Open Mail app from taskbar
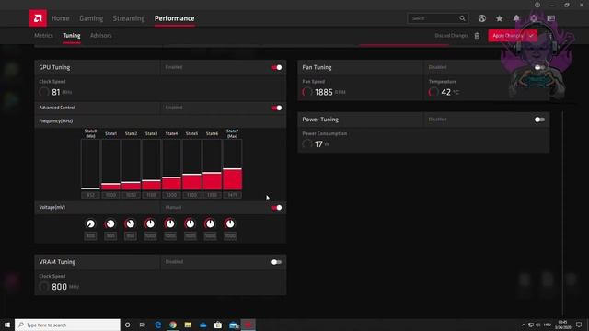Screen dimensions: 589x331 pos(234,325)
